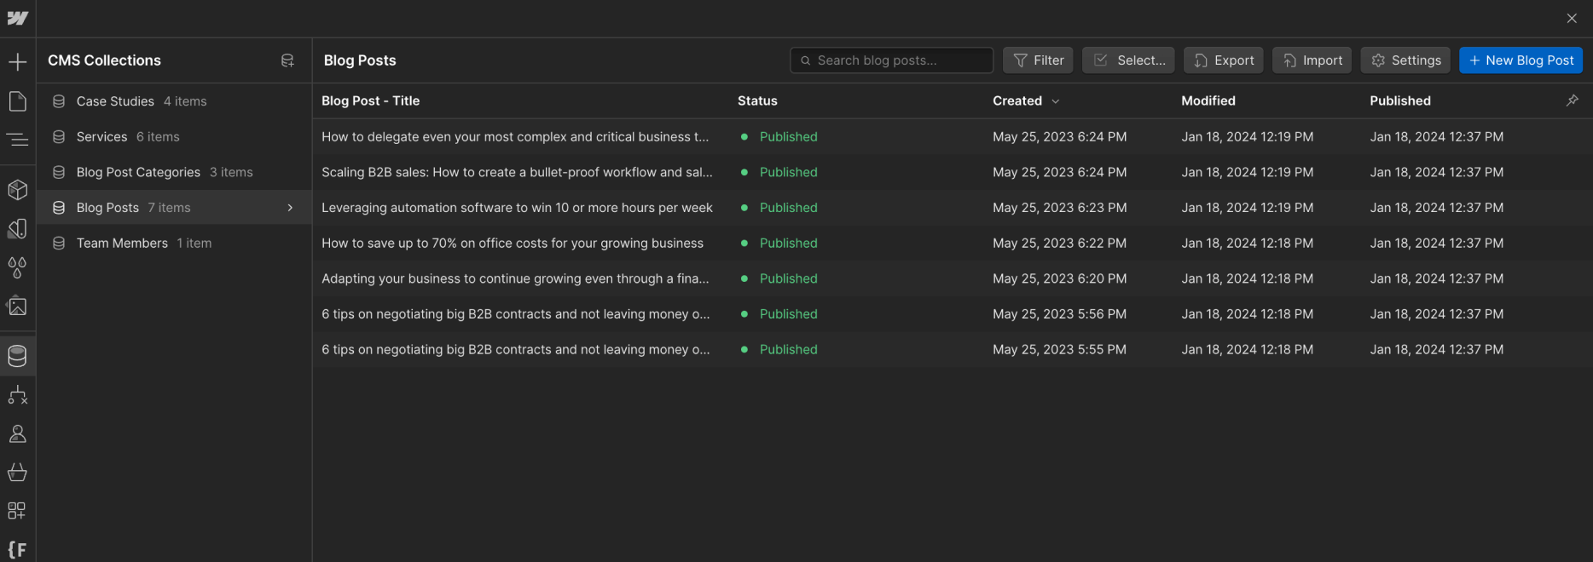Image resolution: width=1593 pixels, height=562 pixels.
Task: Open the Users account icon
Action: pyautogui.click(x=17, y=433)
